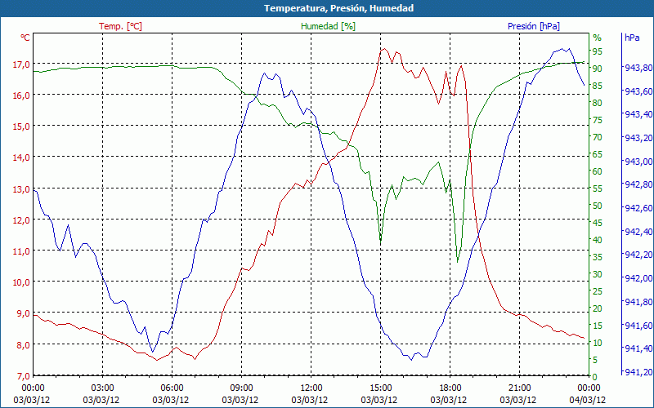Click the 942,60 pressure axis value
The image size is (654, 408).
[638, 208]
